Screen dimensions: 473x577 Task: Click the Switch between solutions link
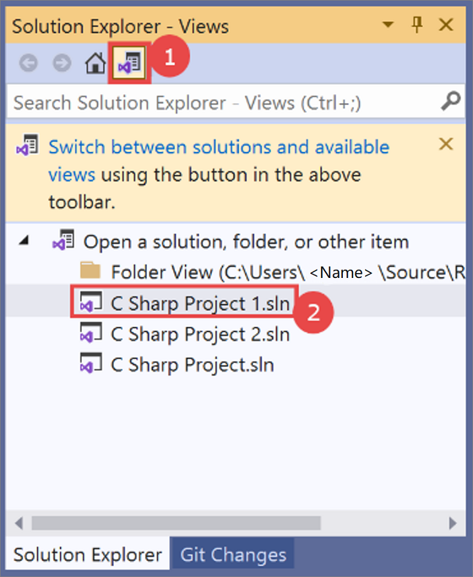click(219, 161)
